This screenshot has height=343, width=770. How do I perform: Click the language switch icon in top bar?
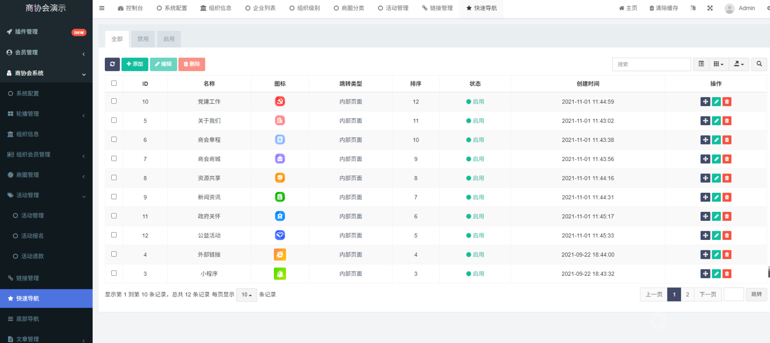click(x=693, y=8)
